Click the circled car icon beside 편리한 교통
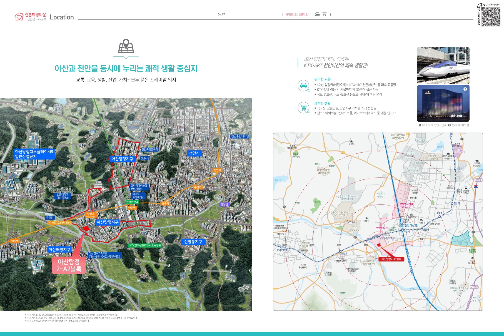Viewport: 504px width, 336px height. 303,86
